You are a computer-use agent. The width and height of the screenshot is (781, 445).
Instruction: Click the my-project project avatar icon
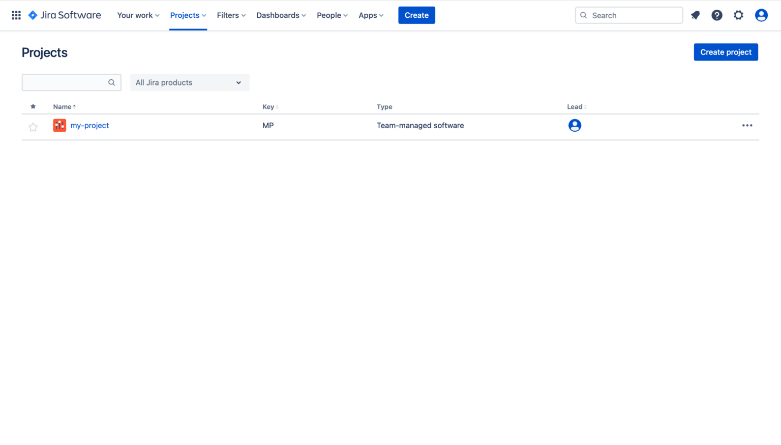pos(59,125)
